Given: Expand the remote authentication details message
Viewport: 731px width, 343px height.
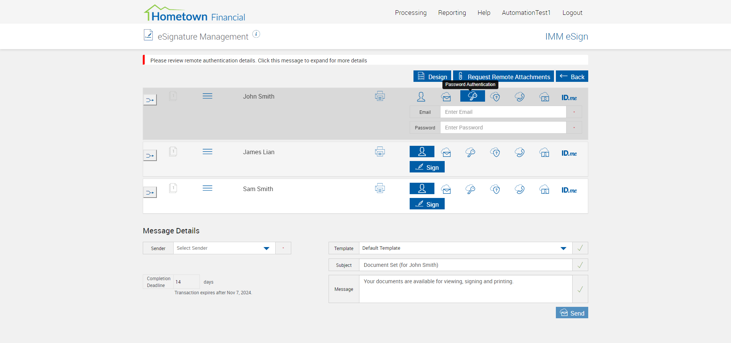Looking at the screenshot, I should click(259, 61).
